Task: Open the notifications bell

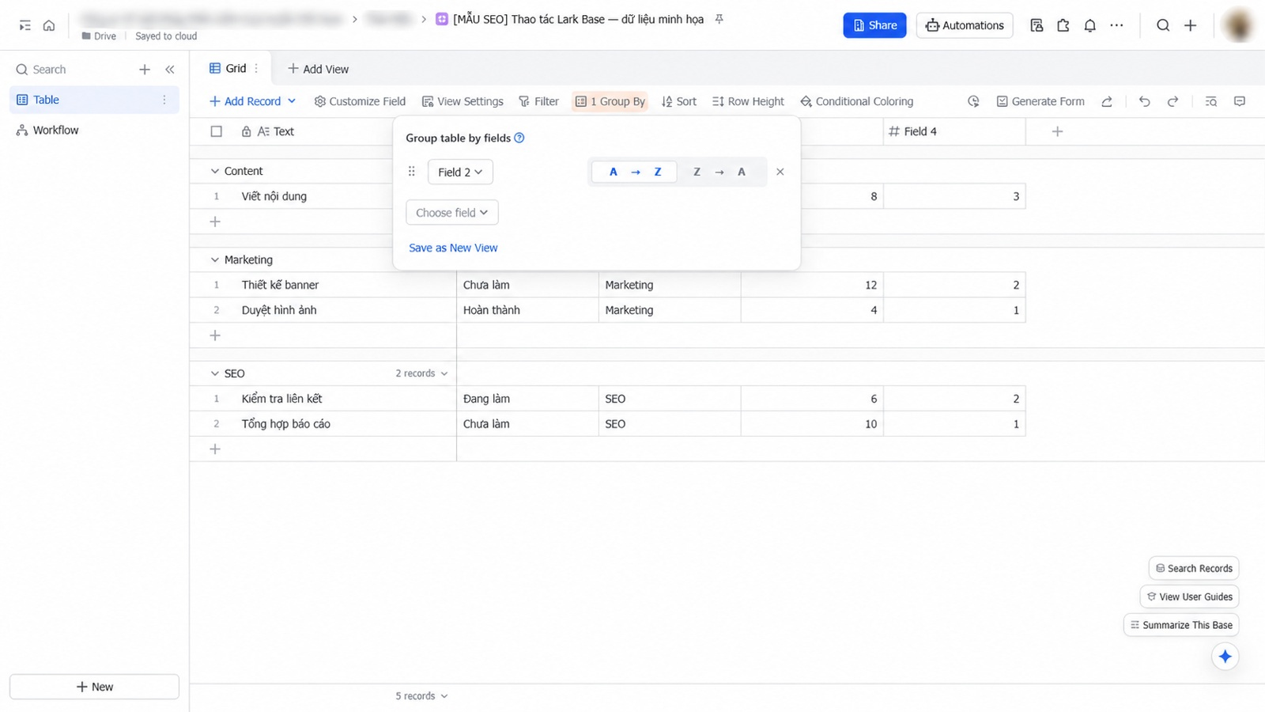Action: pos(1089,25)
